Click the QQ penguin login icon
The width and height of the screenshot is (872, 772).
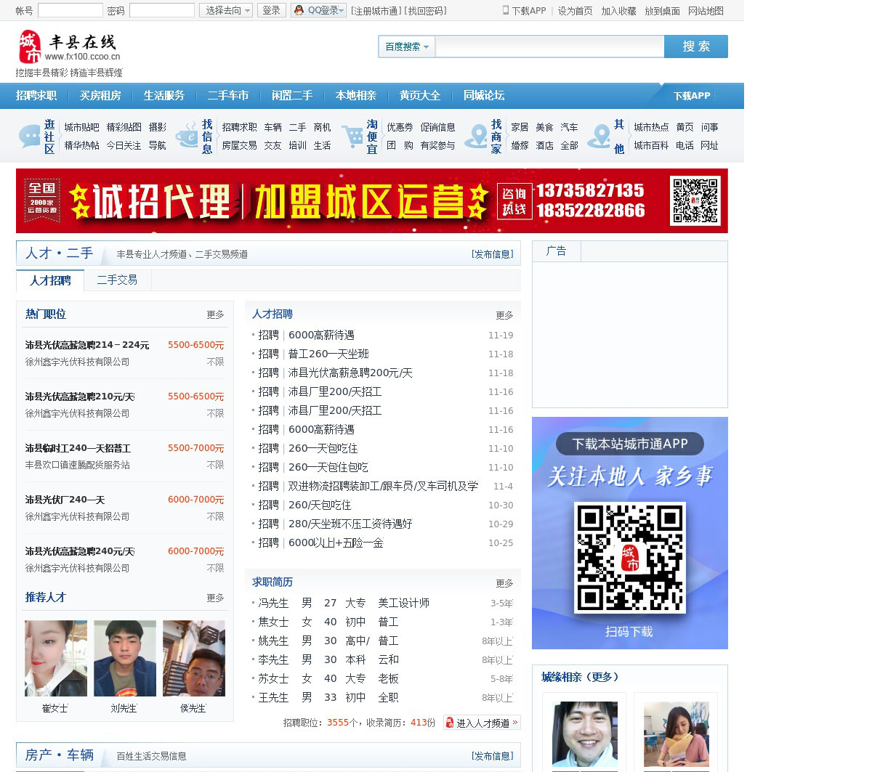[x=299, y=10]
